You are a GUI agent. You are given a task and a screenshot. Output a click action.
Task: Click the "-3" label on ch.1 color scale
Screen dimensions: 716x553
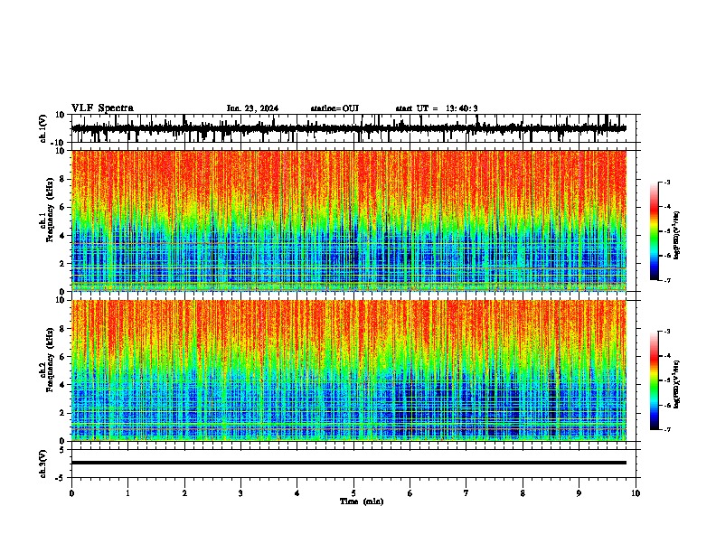(x=666, y=182)
